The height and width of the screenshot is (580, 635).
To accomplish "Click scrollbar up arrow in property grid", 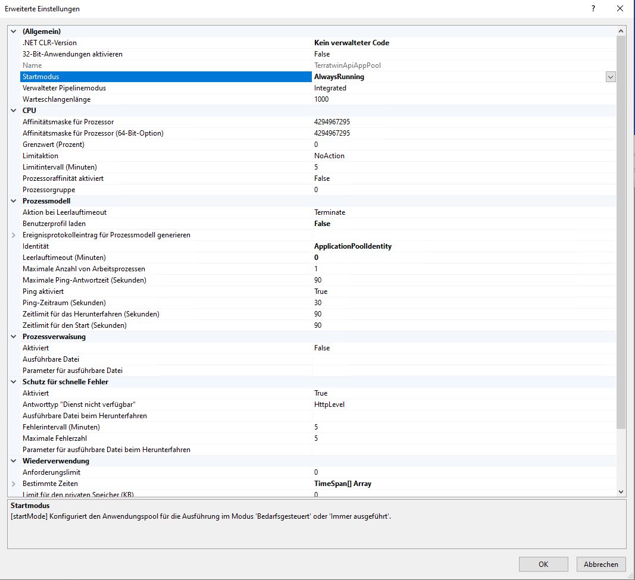I will coord(621,31).
